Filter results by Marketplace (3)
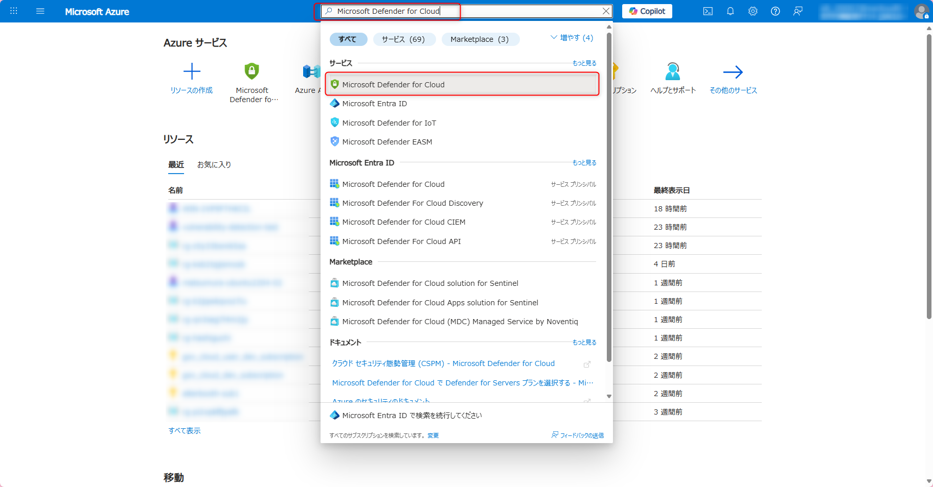Image resolution: width=933 pixels, height=487 pixels. 480,39
